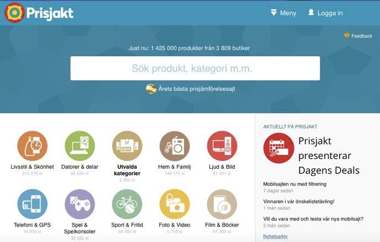Open Vinnaren i vår önskelistetävling news
This screenshot has width=380, height=242.
(x=299, y=201)
